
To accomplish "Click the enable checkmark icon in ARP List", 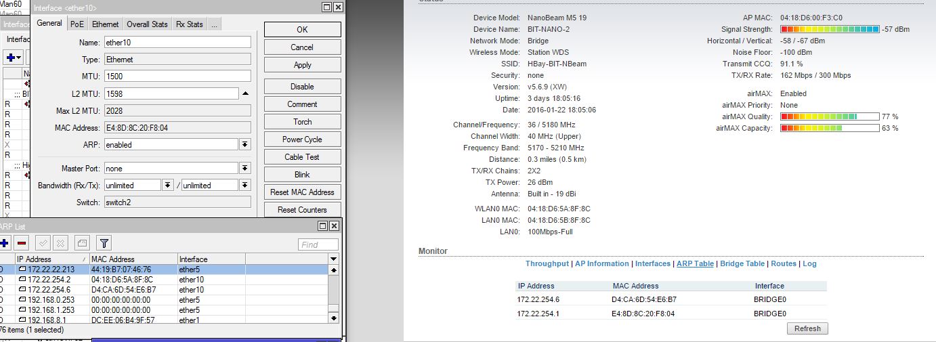I will coord(42,243).
